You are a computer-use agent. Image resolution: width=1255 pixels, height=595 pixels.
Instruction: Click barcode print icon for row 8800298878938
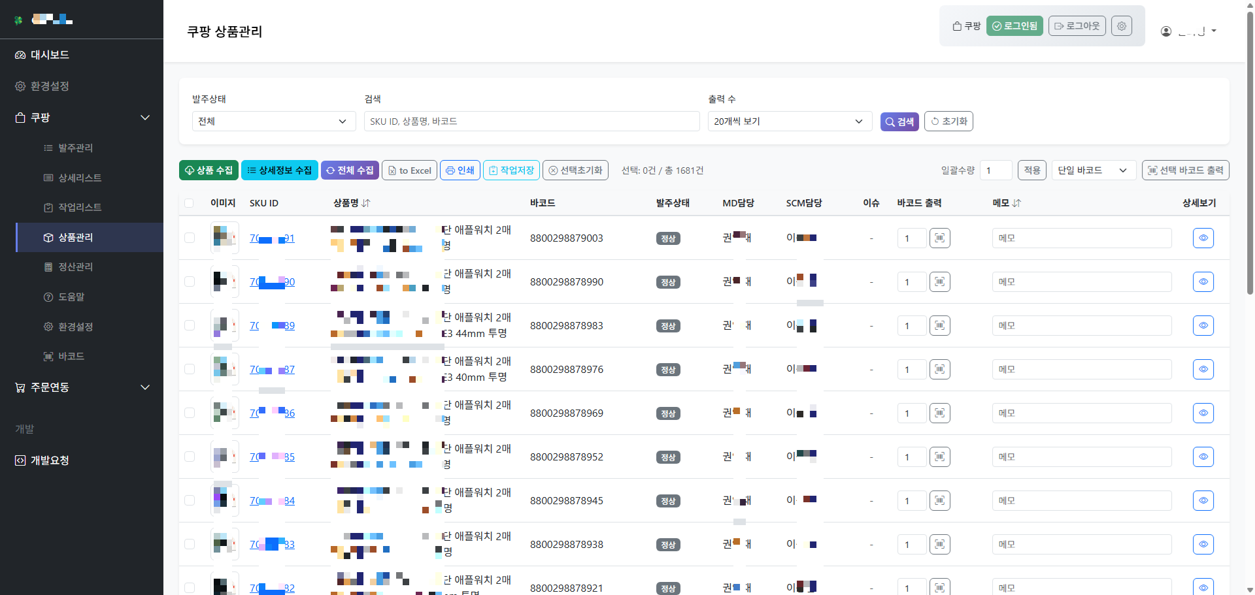(939, 544)
